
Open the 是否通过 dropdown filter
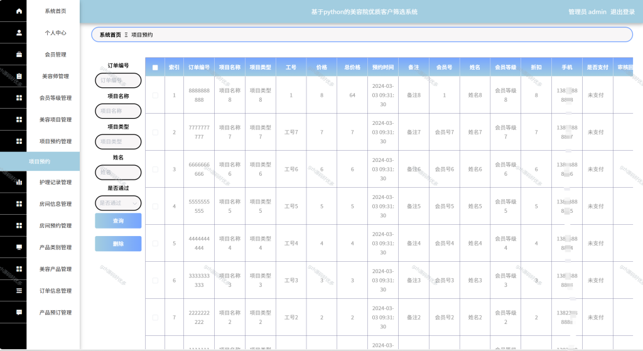tap(118, 203)
